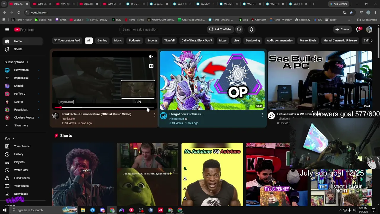Unmute the Frank Kole video preview
The image size is (380, 214).
point(151,56)
